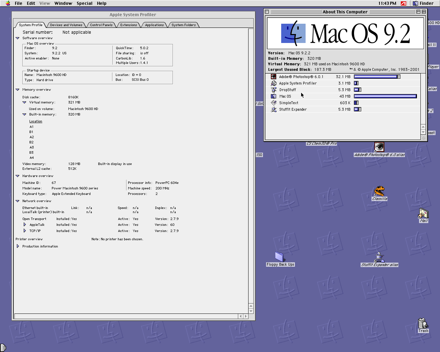Click the Mac OS memory usage bar
The image size is (440, 352).
[385, 96]
